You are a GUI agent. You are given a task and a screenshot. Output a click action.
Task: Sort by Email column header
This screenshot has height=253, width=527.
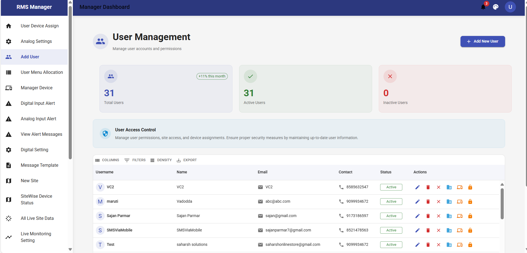pyautogui.click(x=262, y=172)
